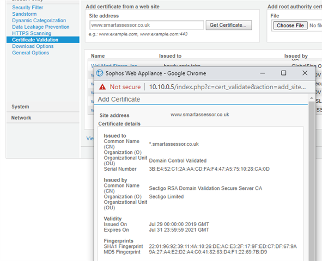Click the Issued by column header
The height and width of the screenshot is (261, 322).
point(296,56)
